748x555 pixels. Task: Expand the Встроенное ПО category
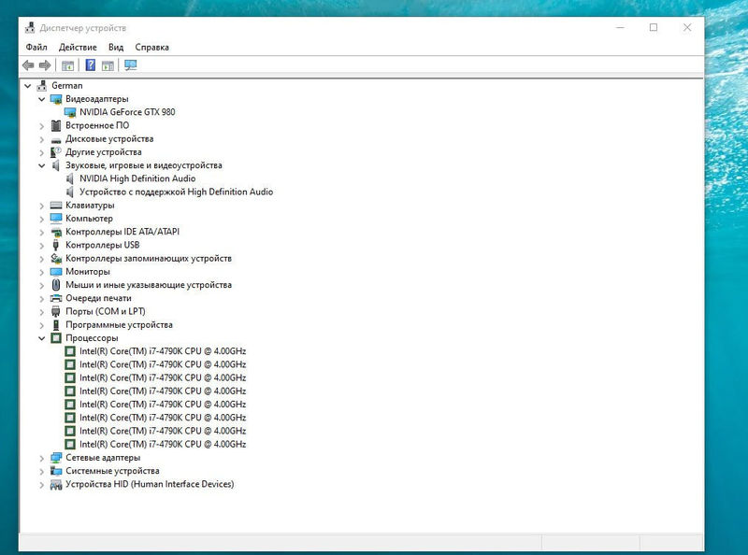[x=41, y=126]
